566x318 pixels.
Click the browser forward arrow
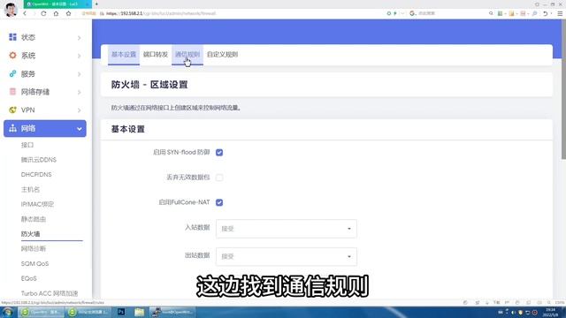34,13
